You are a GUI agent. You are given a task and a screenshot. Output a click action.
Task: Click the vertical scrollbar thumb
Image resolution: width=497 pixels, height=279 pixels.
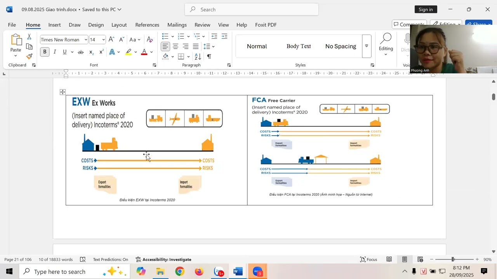click(x=494, y=96)
